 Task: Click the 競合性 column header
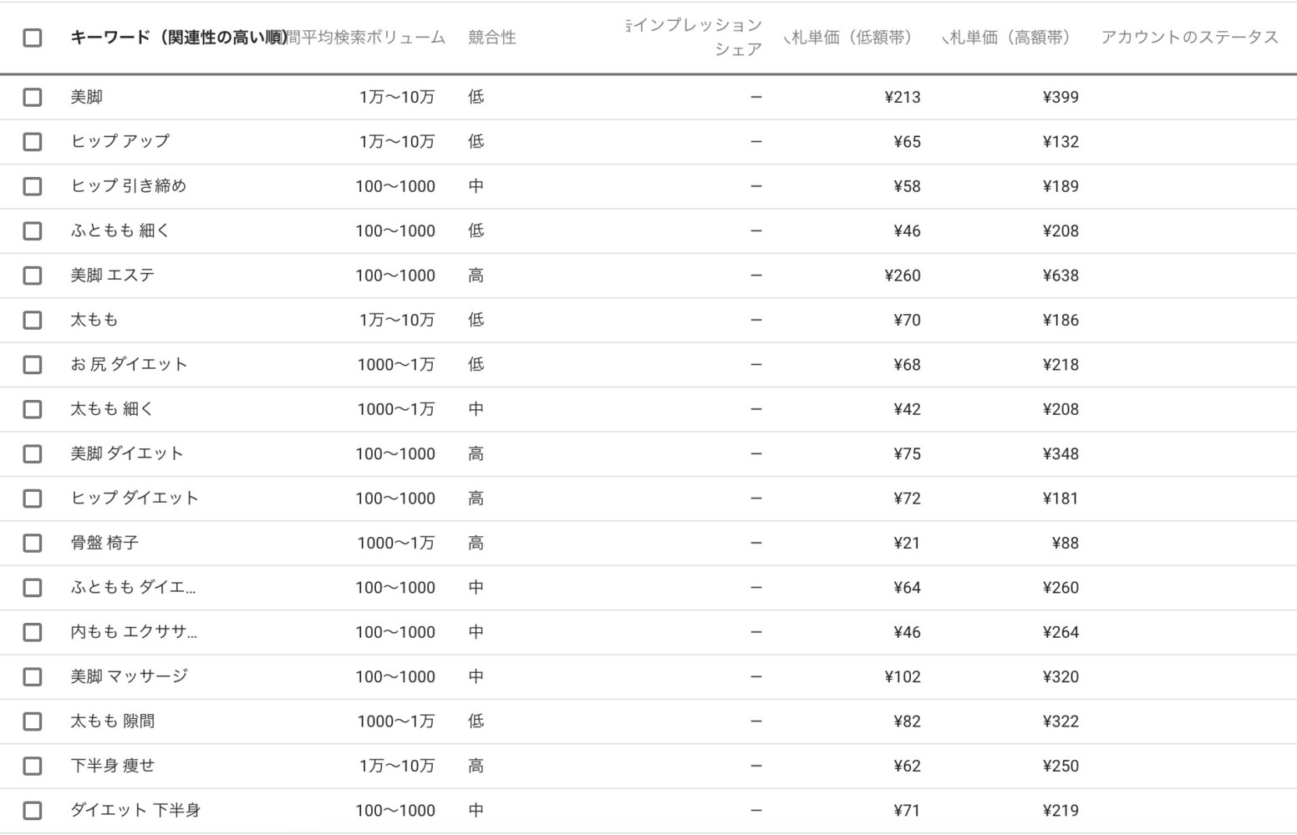(492, 38)
